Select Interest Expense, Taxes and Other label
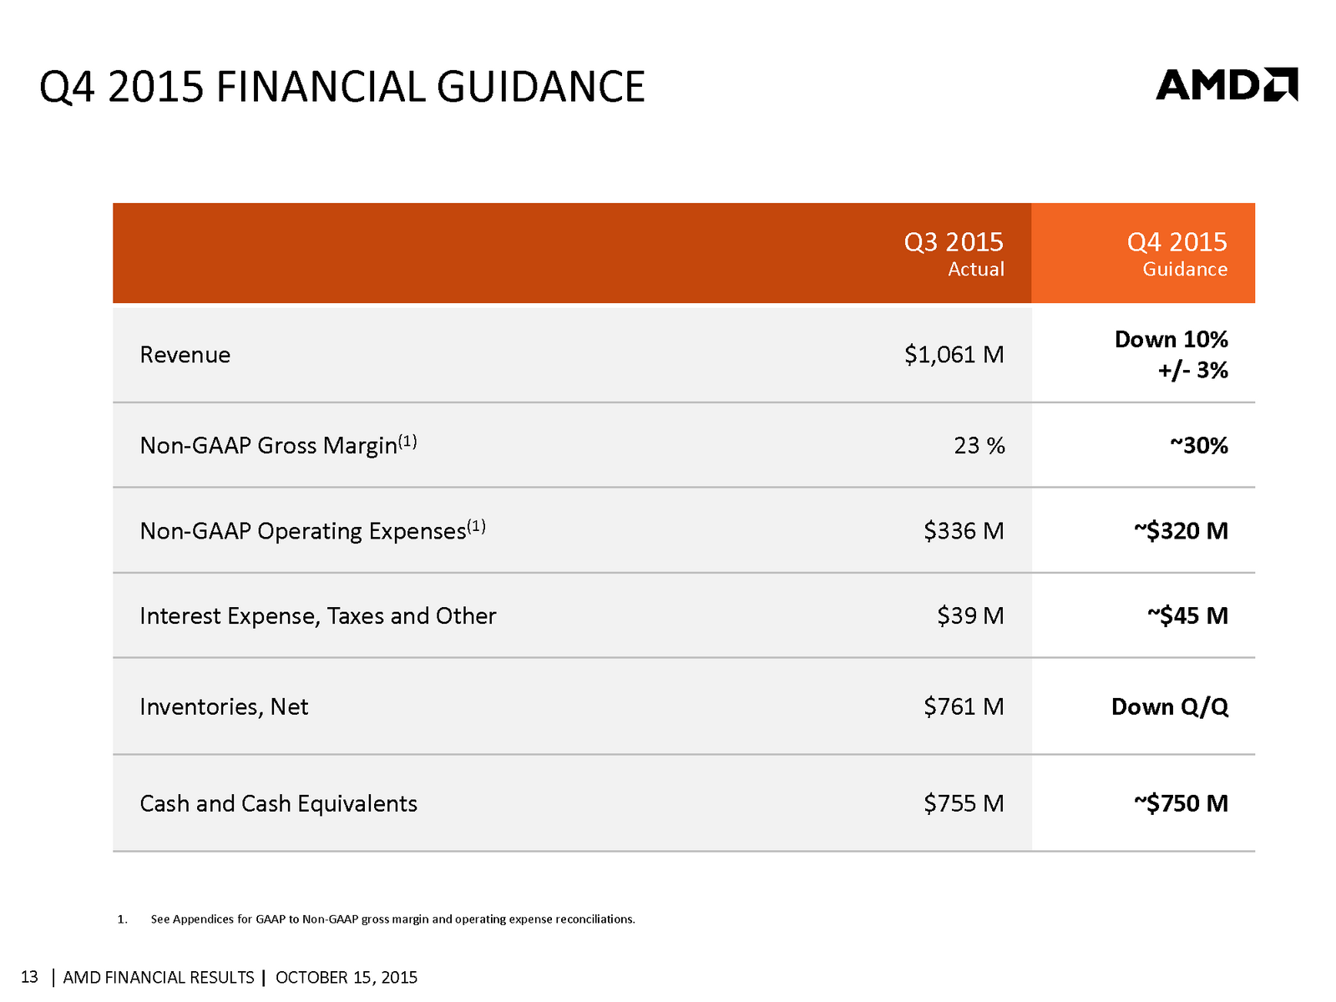Image resolution: width=1336 pixels, height=1002 pixels. pos(318,616)
